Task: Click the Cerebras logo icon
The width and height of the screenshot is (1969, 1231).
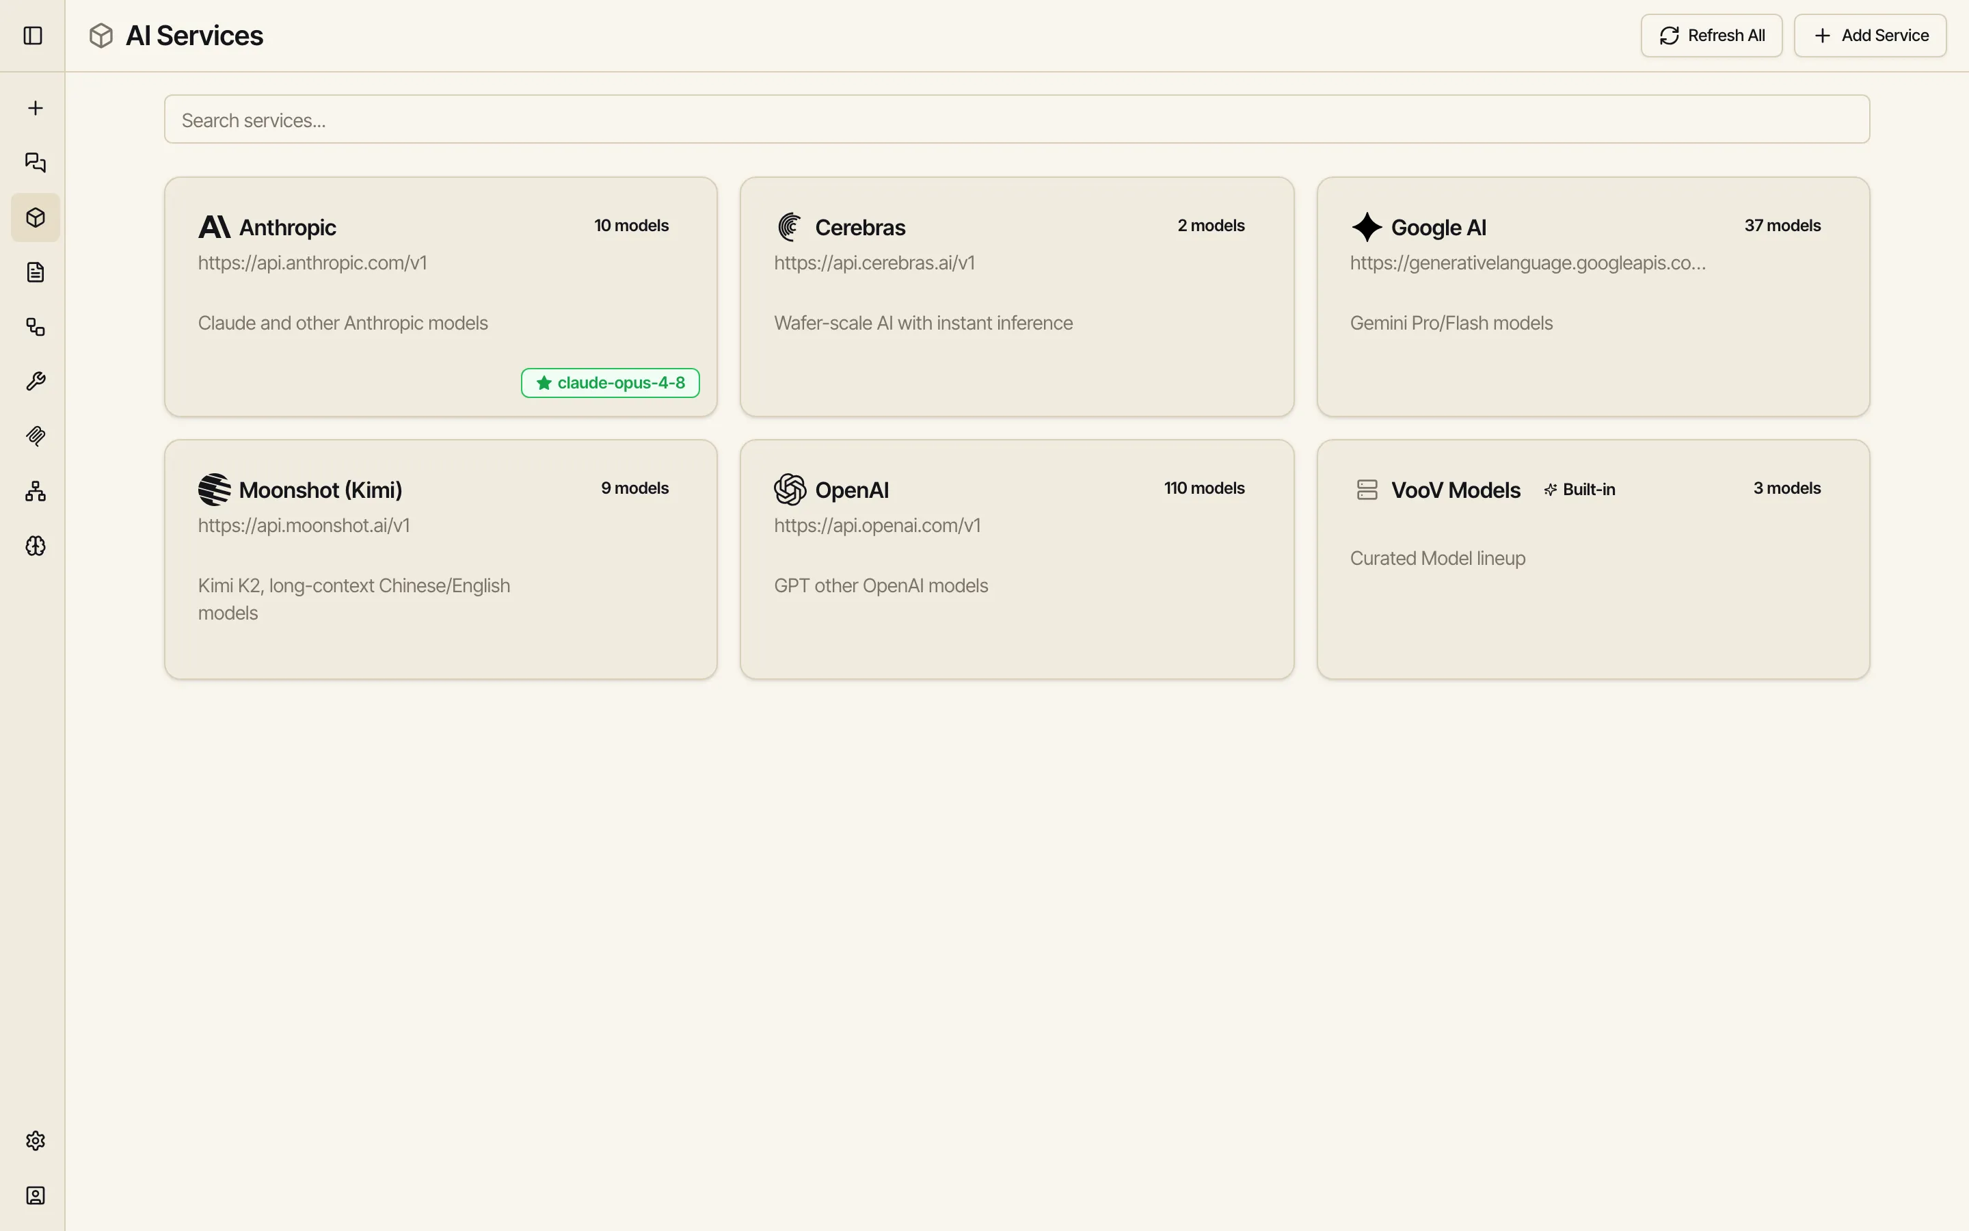Action: [789, 227]
